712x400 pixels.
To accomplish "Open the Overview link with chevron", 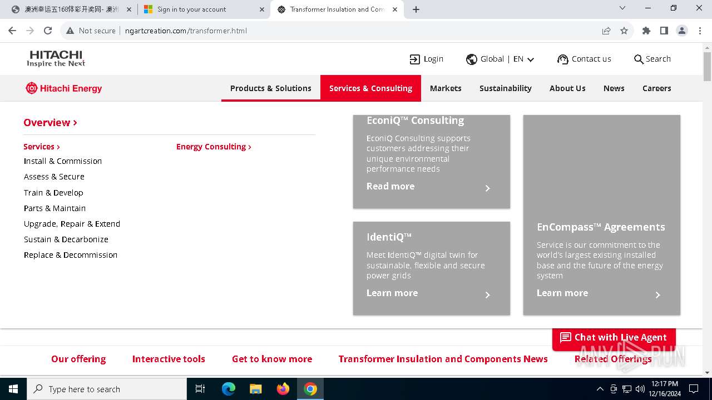I will tap(50, 123).
